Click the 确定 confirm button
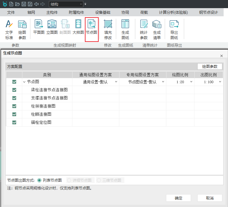Viewport: 228px width, 207px height. click(179, 198)
